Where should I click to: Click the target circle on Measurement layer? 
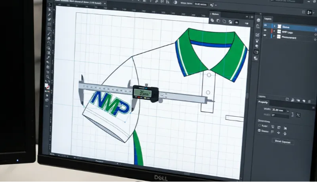pos(315,40)
